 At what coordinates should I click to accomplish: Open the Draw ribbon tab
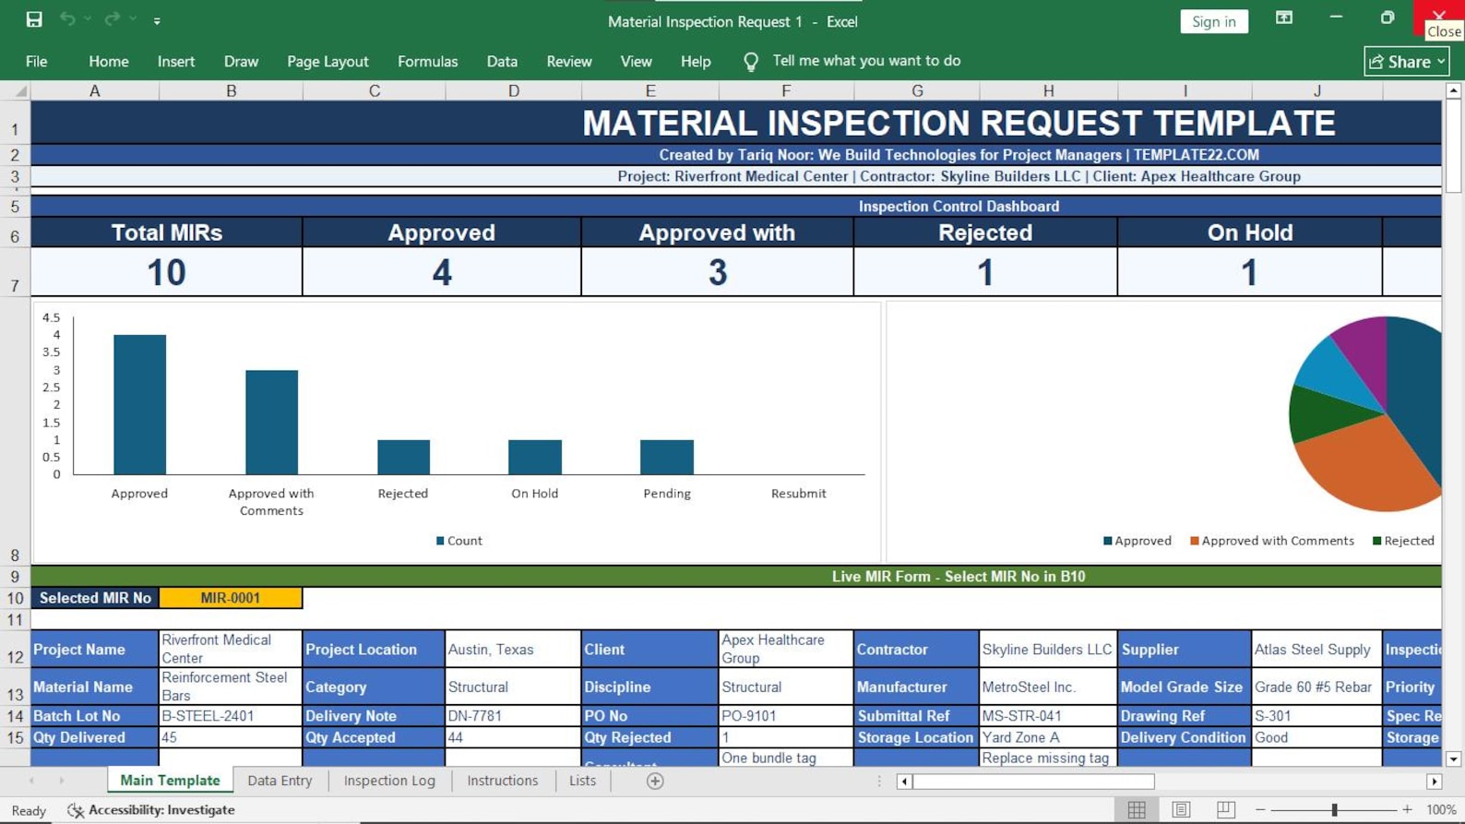pyautogui.click(x=241, y=62)
